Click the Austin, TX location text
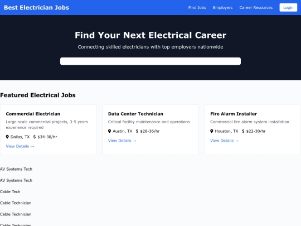This screenshot has height=226, width=301. click(122, 131)
